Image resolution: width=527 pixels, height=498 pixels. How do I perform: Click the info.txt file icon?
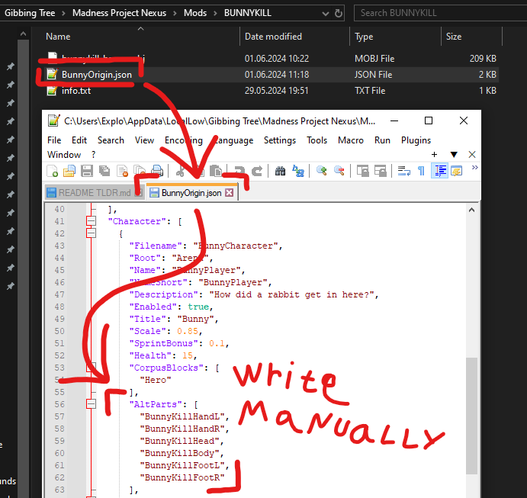tap(52, 91)
